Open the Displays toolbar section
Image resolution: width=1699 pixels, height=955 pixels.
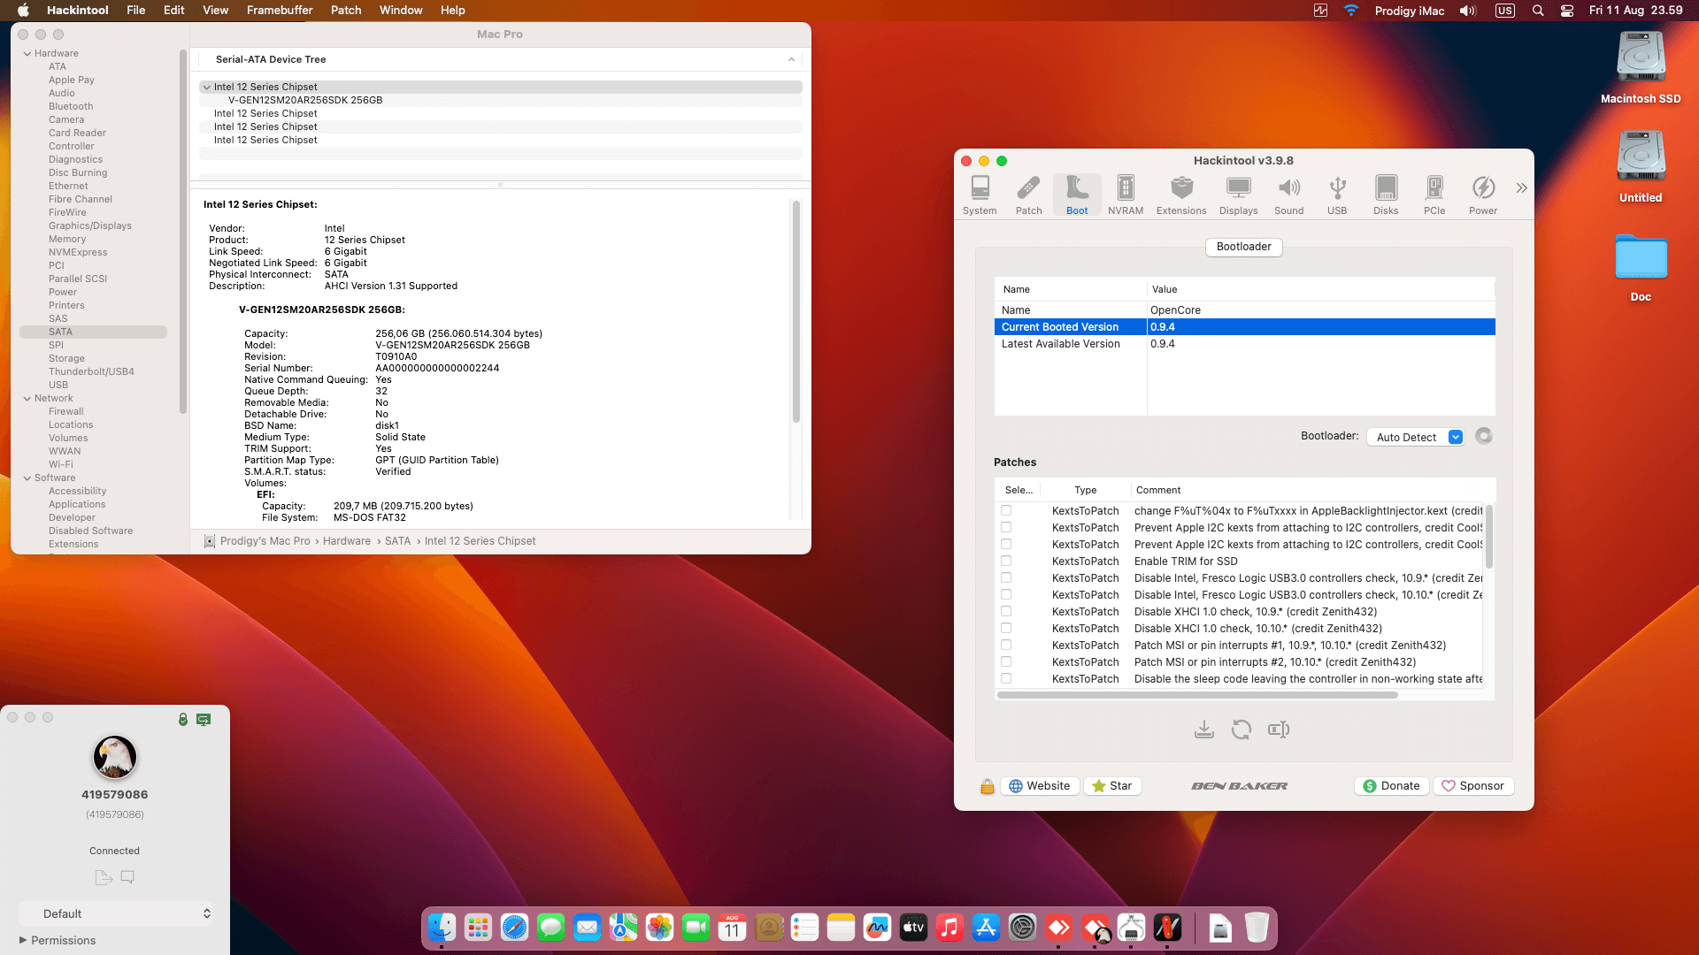point(1238,195)
